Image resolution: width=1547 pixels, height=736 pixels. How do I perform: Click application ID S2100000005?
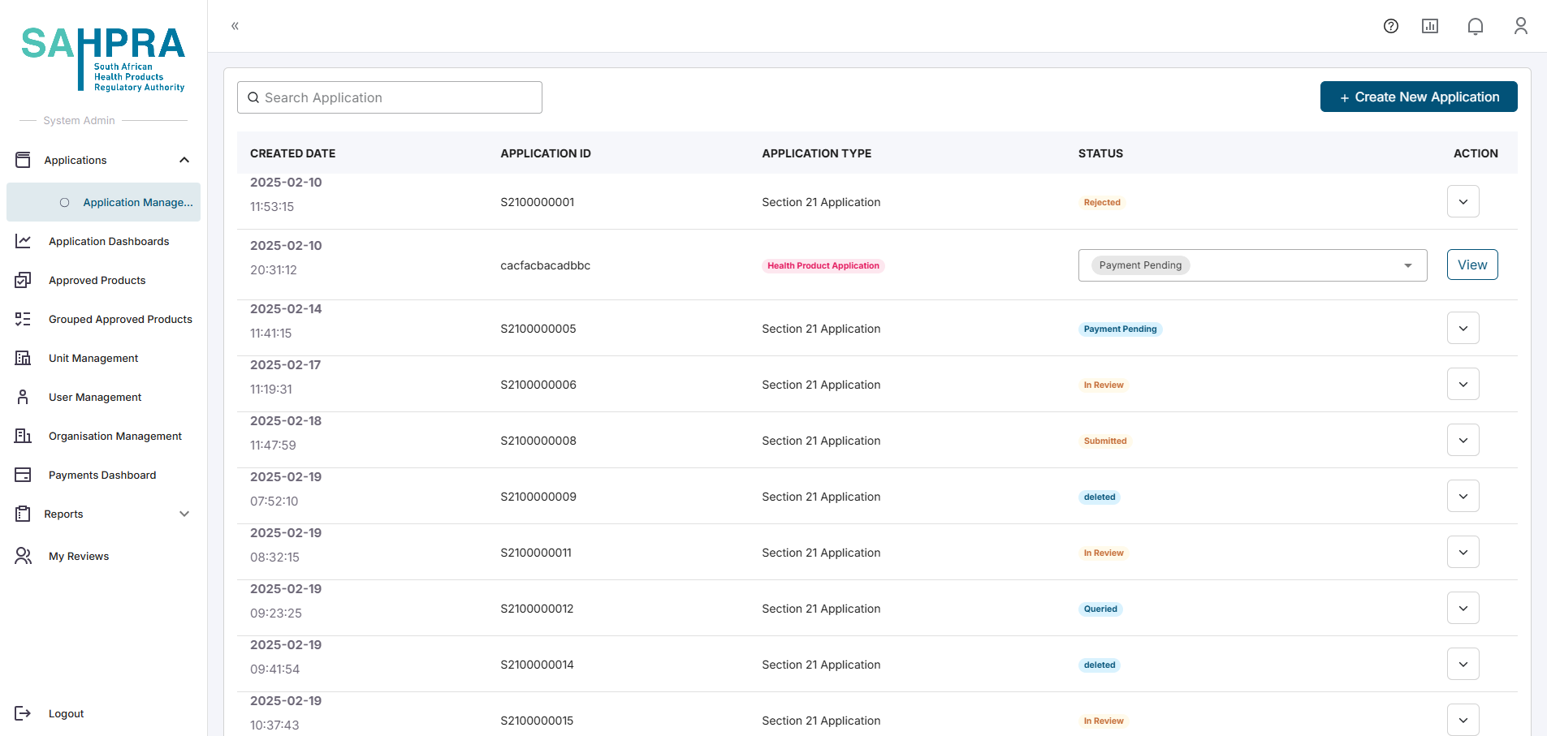coord(538,329)
